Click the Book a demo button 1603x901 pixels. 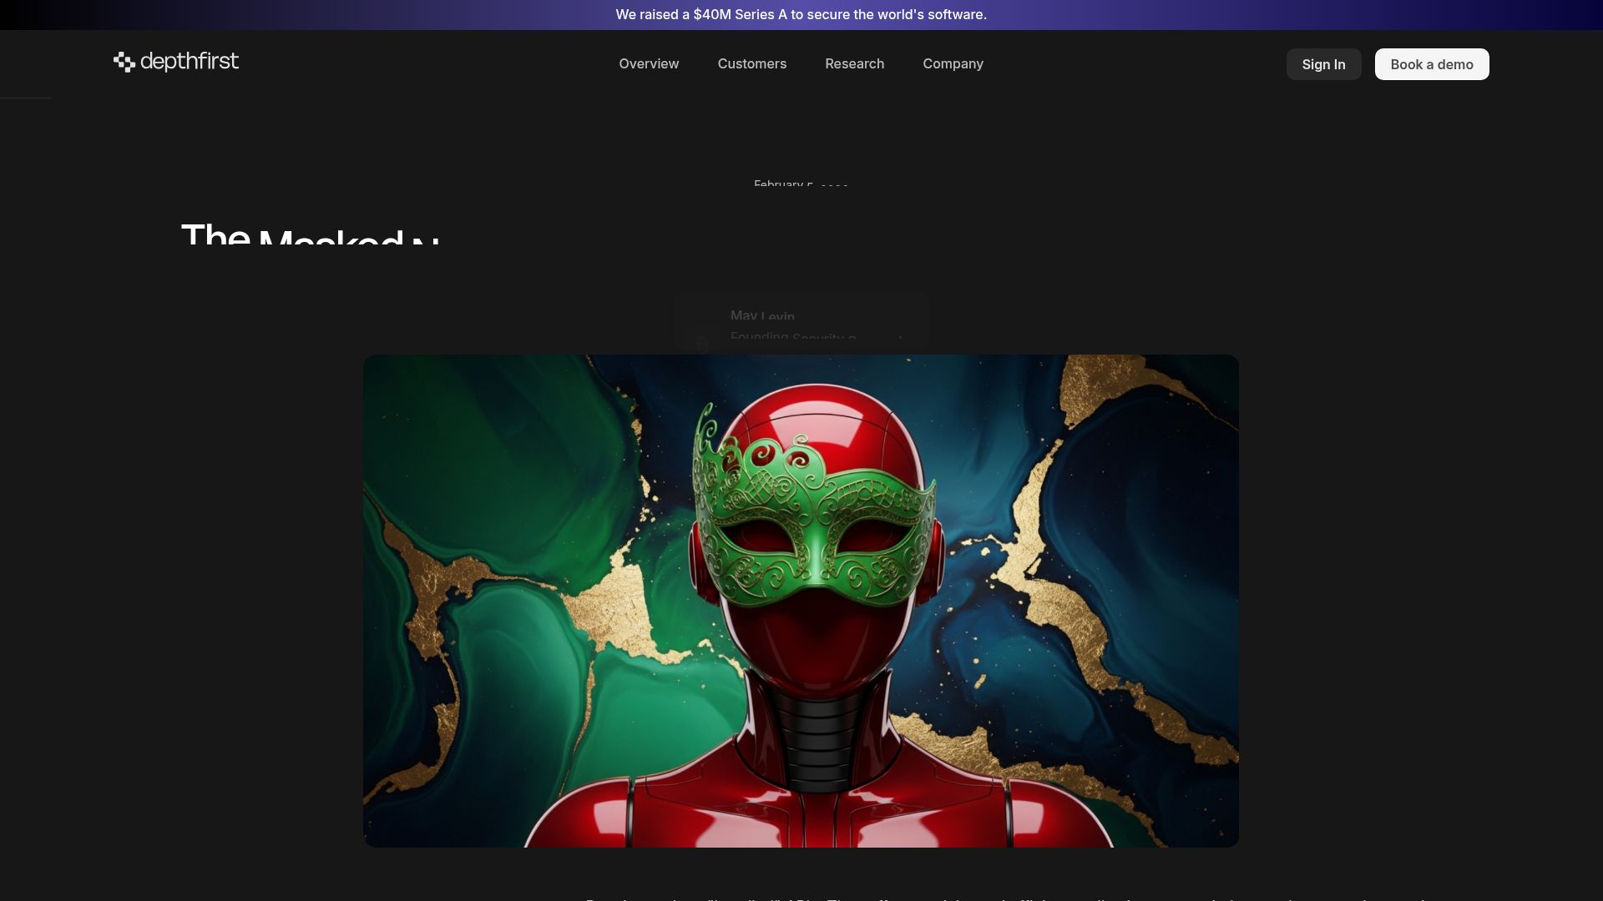(x=1431, y=64)
